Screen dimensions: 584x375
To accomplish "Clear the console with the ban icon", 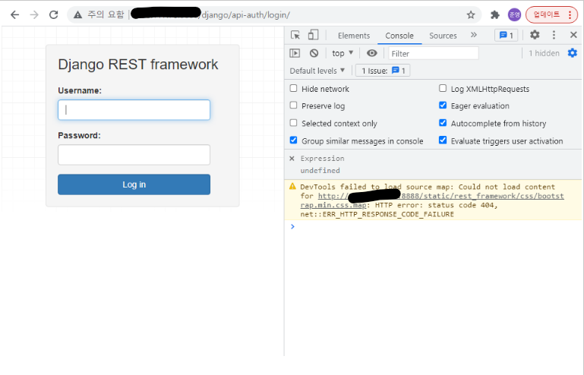I will [x=314, y=53].
